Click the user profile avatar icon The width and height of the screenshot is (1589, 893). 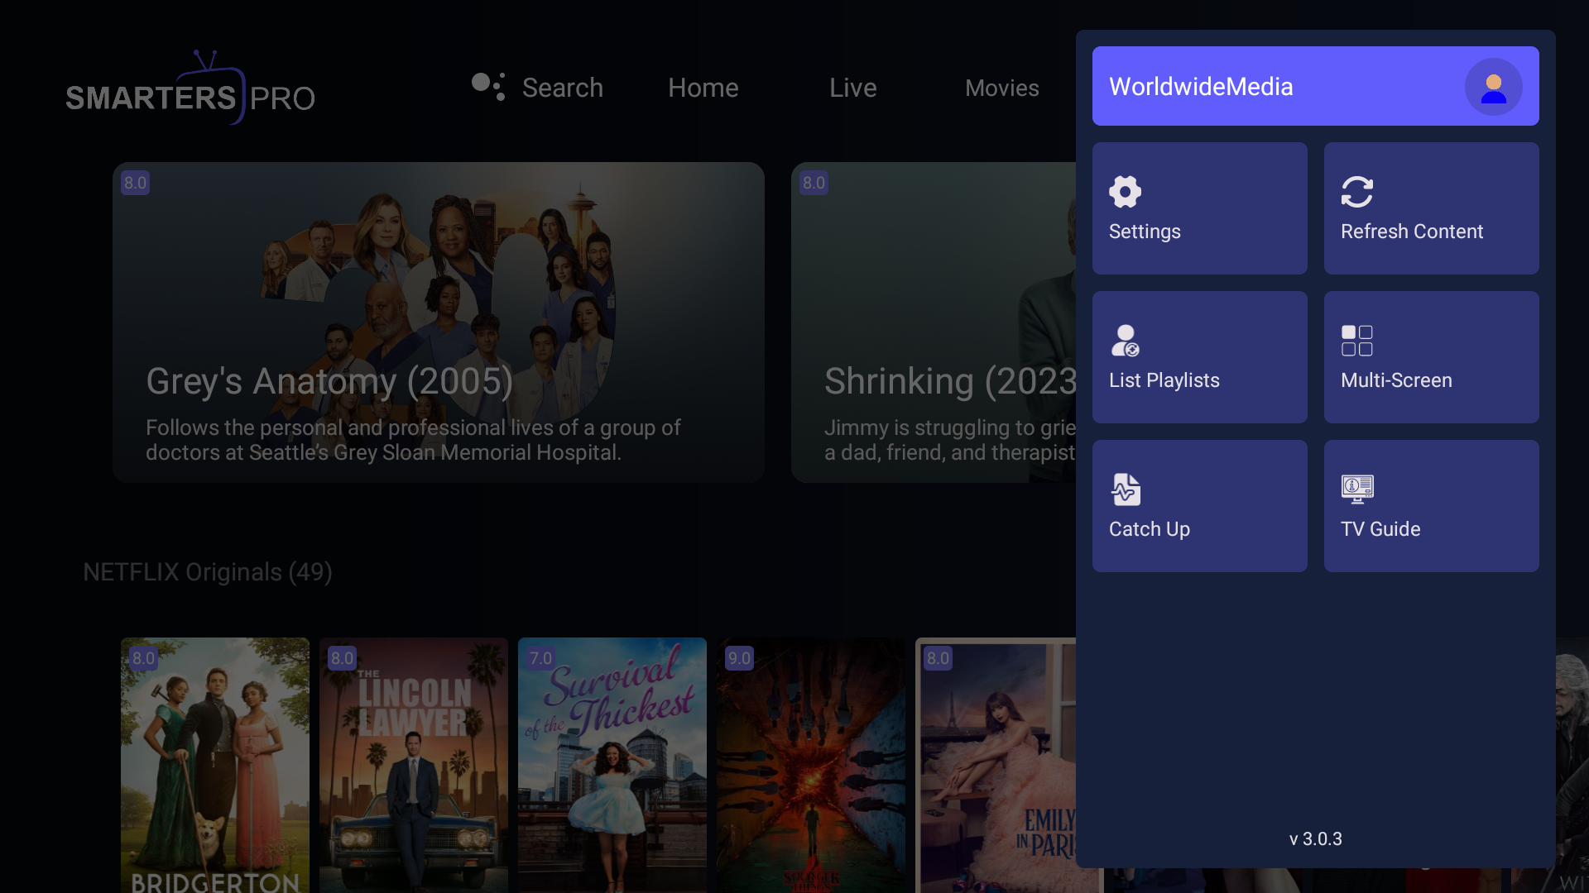click(1493, 87)
